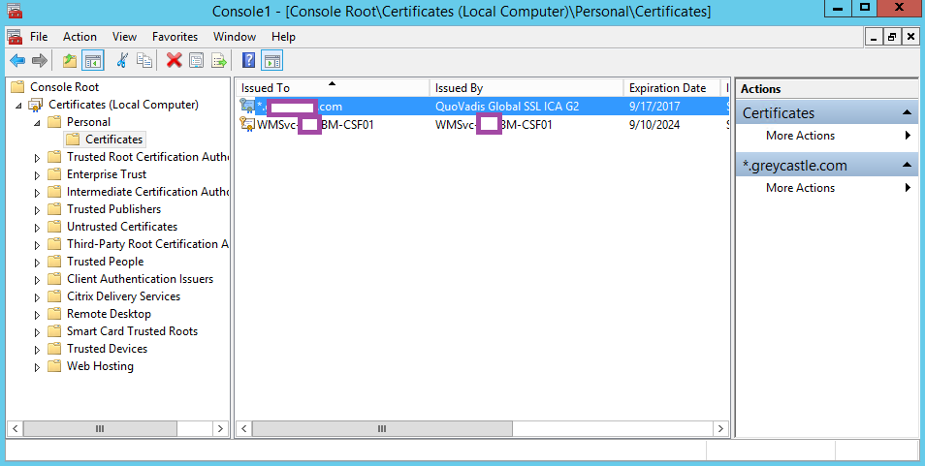The image size is (925, 466).
Task: Click the Citrix Delivery Services folder icon
Action: point(54,296)
